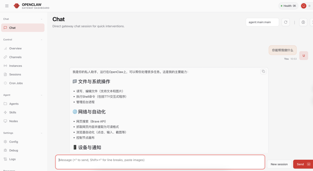Collapse the Control sidebar section

pos(41,40)
